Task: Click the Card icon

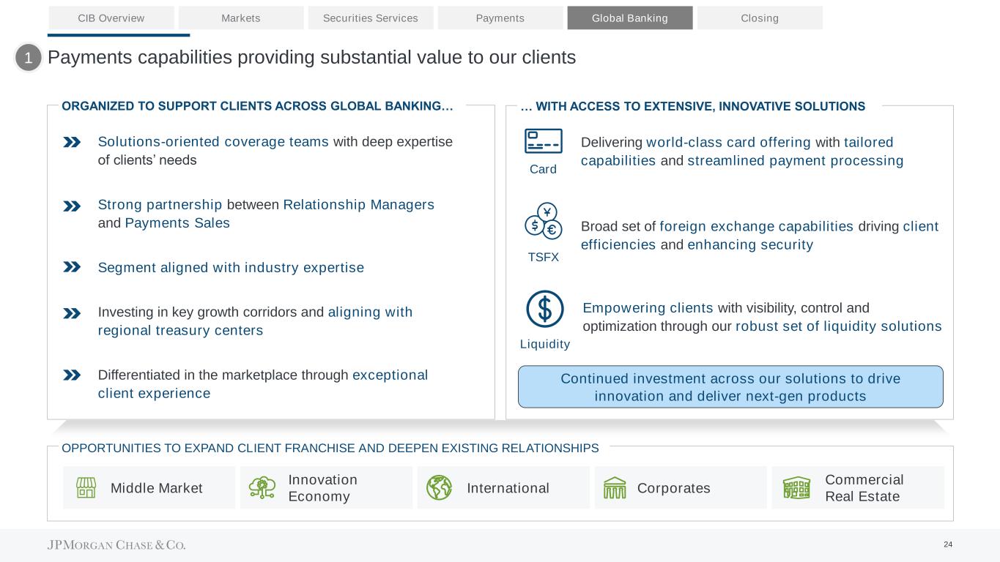Action: click(543, 141)
